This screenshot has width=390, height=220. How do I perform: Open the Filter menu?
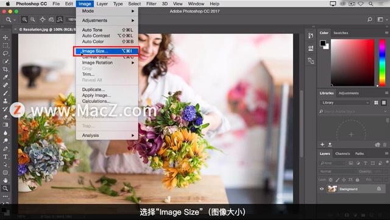(151, 4)
